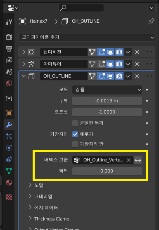Open the Output properties tab
This screenshot has height=230, width=159.
[9, 48]
